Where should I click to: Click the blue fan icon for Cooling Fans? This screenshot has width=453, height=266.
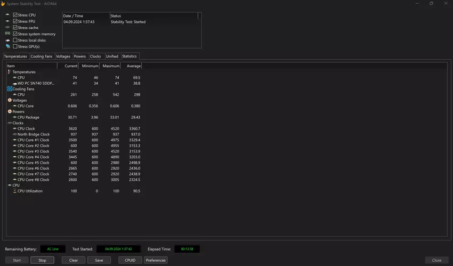pos(10,89)
